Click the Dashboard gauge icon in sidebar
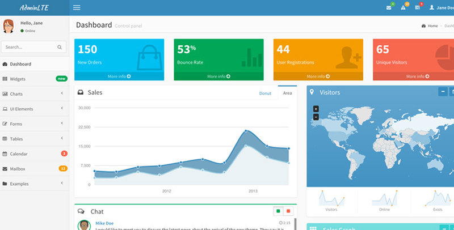 tap(5, 64)
